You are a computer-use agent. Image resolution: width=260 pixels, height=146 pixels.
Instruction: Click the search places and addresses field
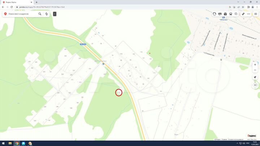(22, 14)
